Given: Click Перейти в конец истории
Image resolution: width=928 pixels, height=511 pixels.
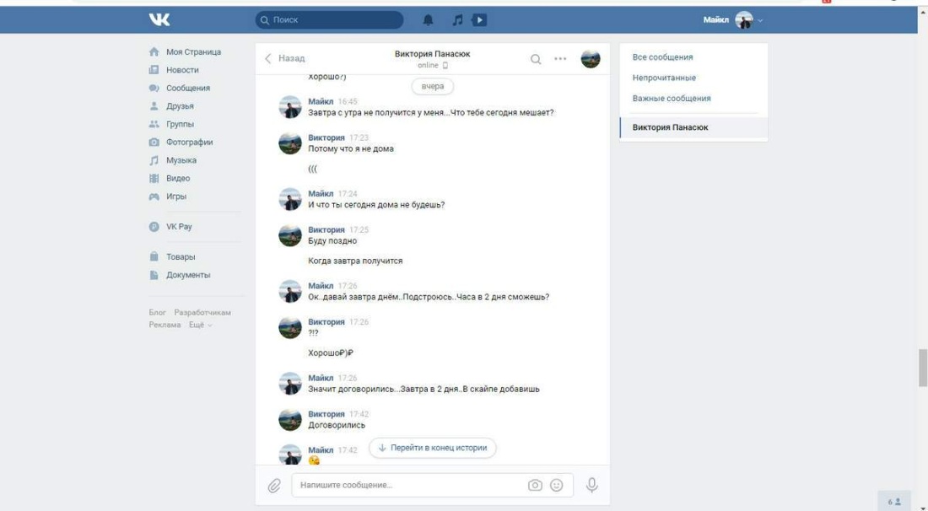Looking at the screenshot, I should (434, 449).
